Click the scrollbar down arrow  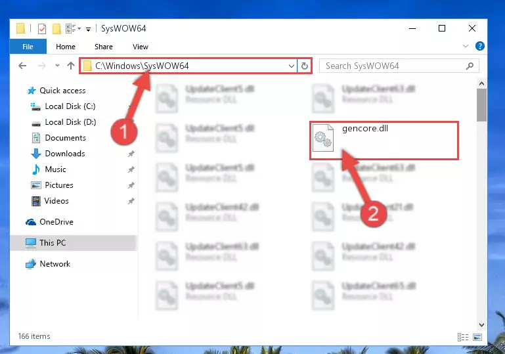point(481,325)
